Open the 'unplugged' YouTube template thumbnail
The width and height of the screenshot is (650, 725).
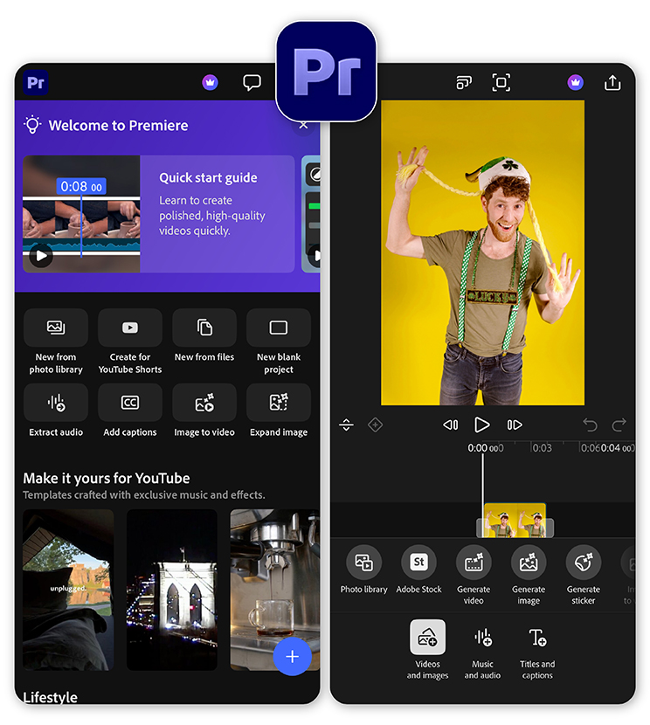tap(68, 590)
